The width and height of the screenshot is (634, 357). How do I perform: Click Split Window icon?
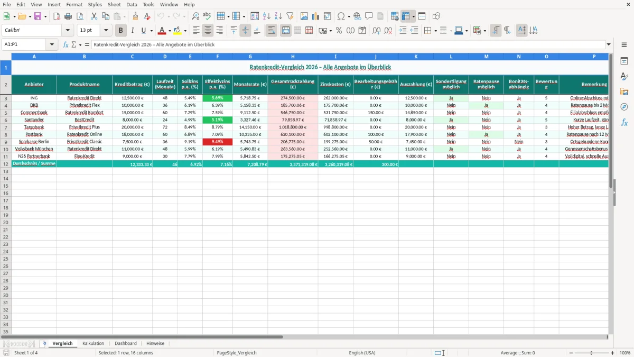(x=422, y=16)
